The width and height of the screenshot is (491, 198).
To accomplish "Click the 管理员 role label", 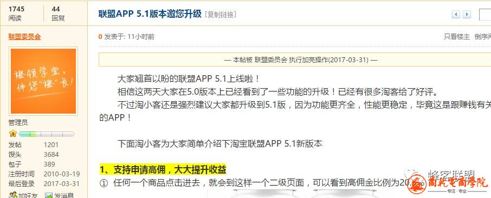I will [18, 123].
